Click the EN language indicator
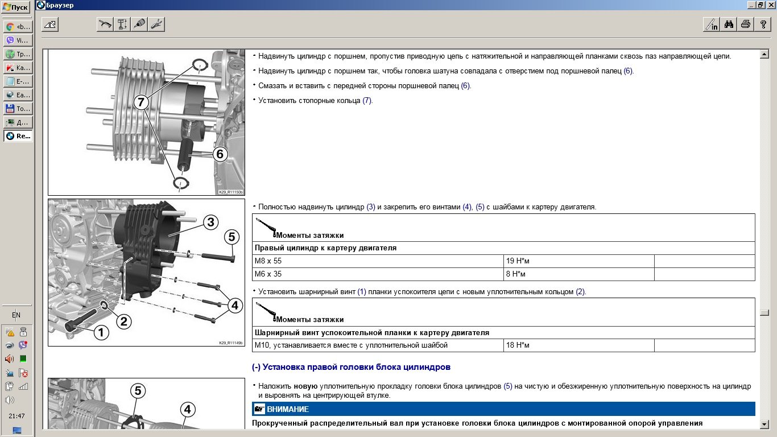Viewport: 777px width, 437px height. coord(16,315)
